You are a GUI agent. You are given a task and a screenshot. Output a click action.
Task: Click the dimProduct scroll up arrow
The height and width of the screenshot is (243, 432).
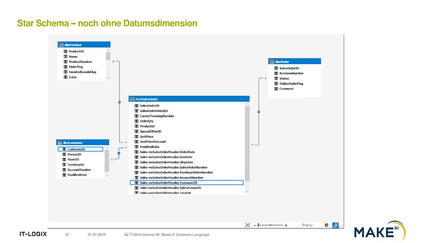(x=108, y=50)
